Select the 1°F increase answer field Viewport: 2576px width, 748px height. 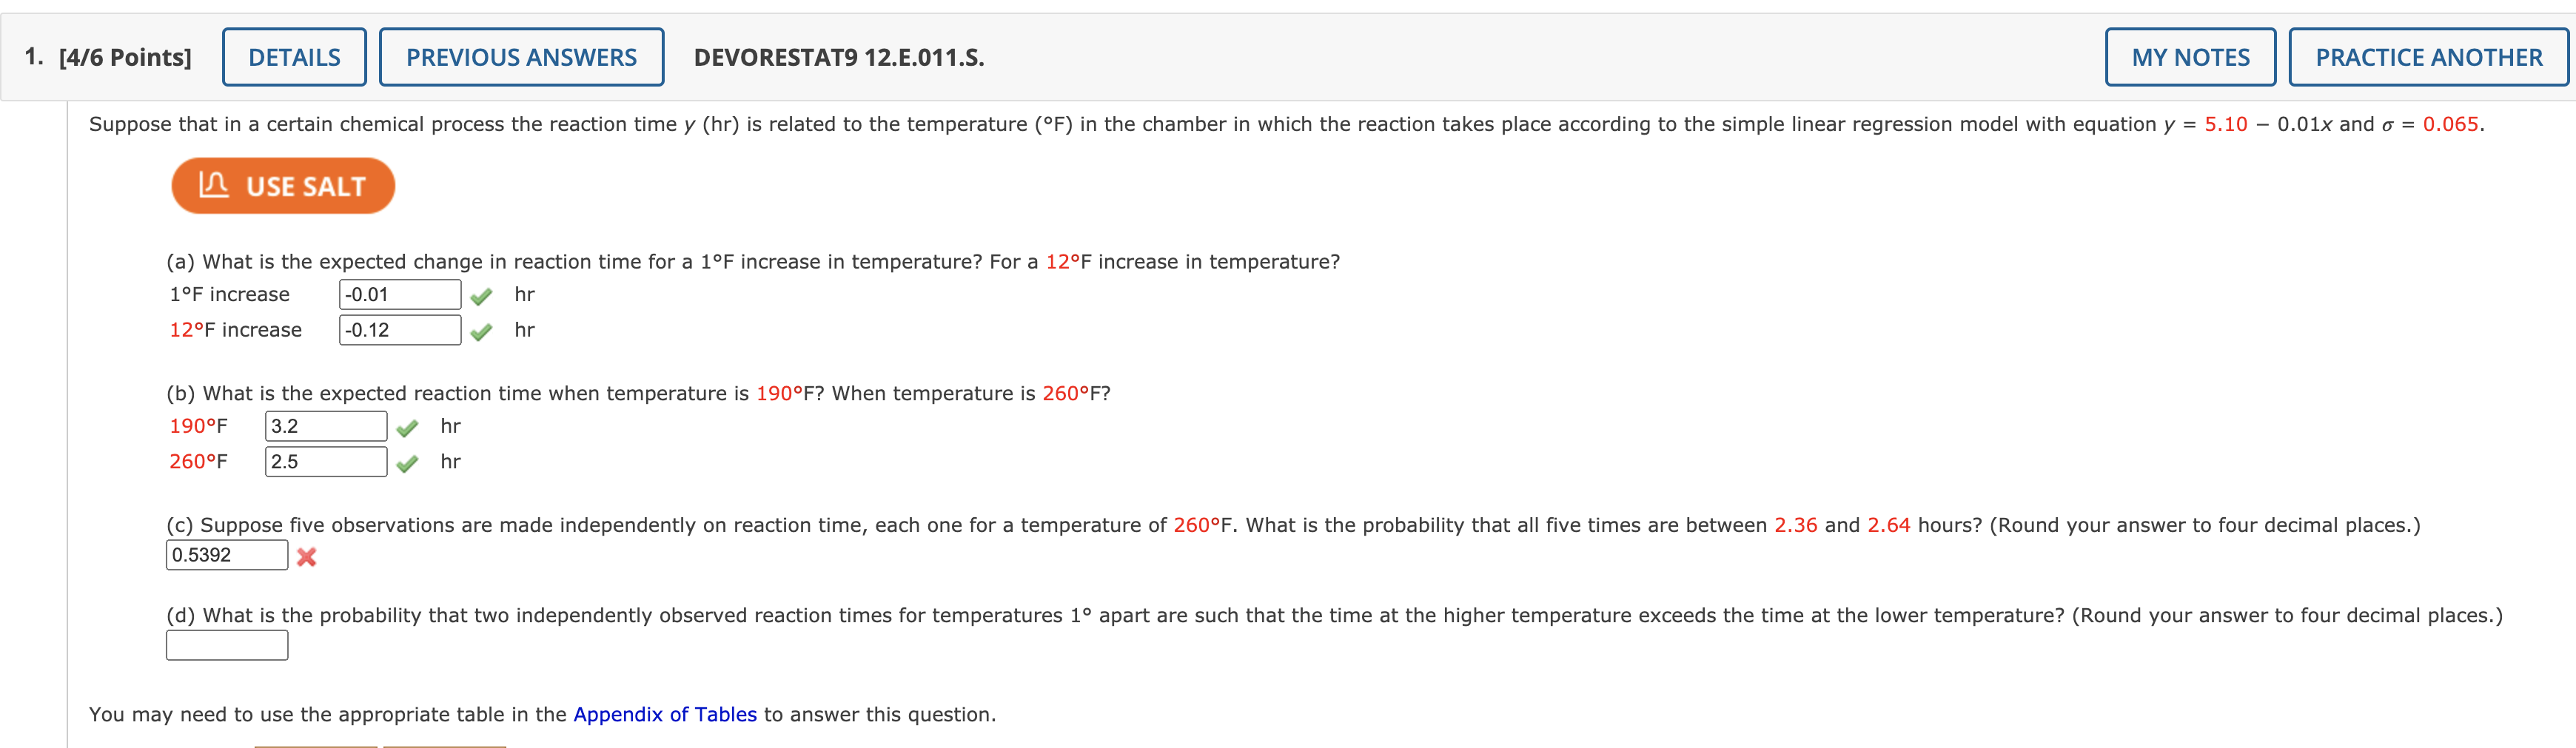399,294
